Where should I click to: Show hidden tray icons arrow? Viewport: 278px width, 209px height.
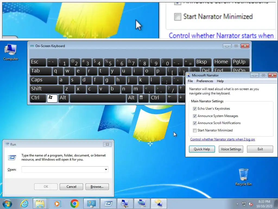point(237,204)
